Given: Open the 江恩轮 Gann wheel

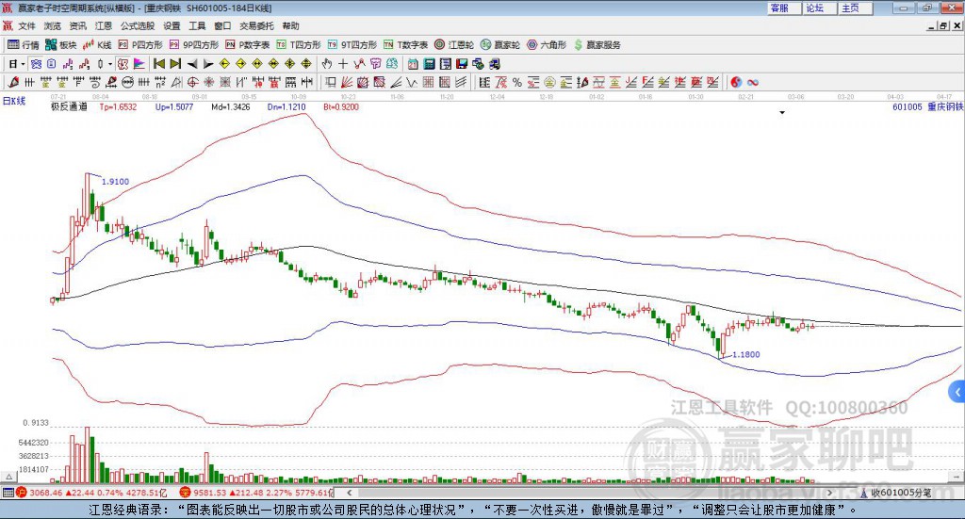Looking at the screenshot, I should (x=454, y=45).
